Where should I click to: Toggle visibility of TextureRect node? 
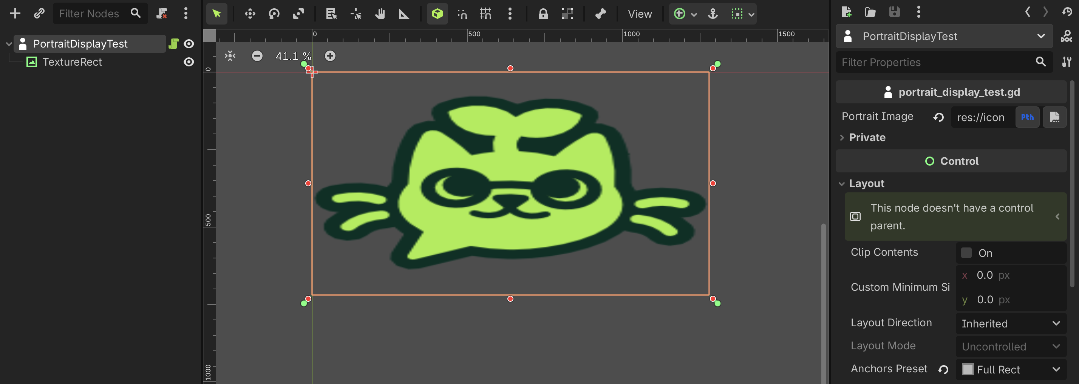(x=189, y=62)
